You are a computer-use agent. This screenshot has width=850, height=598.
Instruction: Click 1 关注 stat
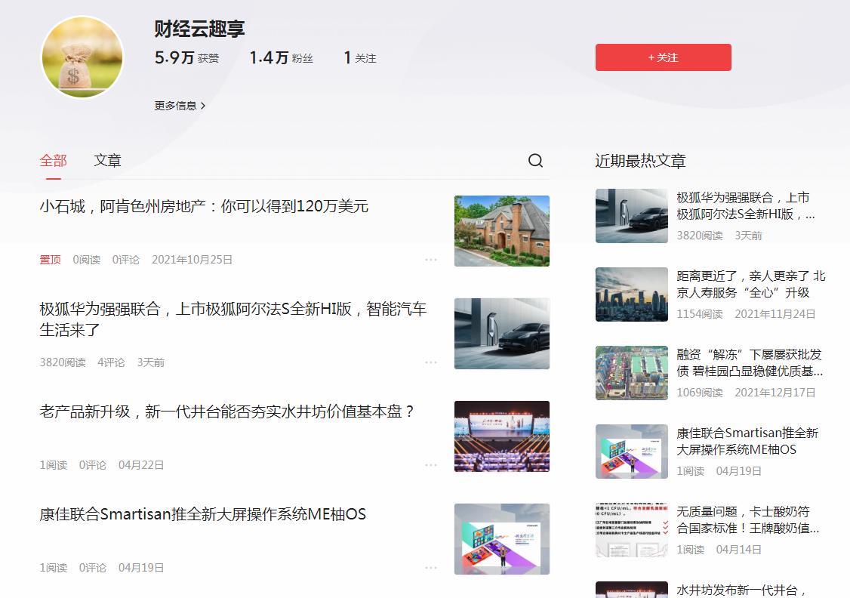click(360, 57)
